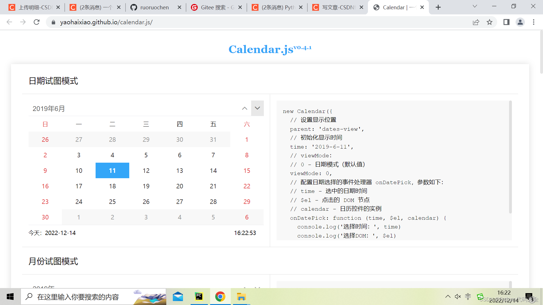Screen dimensions: 543x305
Task: Collapse to previous month with up chevron
Action: point(244,108)
